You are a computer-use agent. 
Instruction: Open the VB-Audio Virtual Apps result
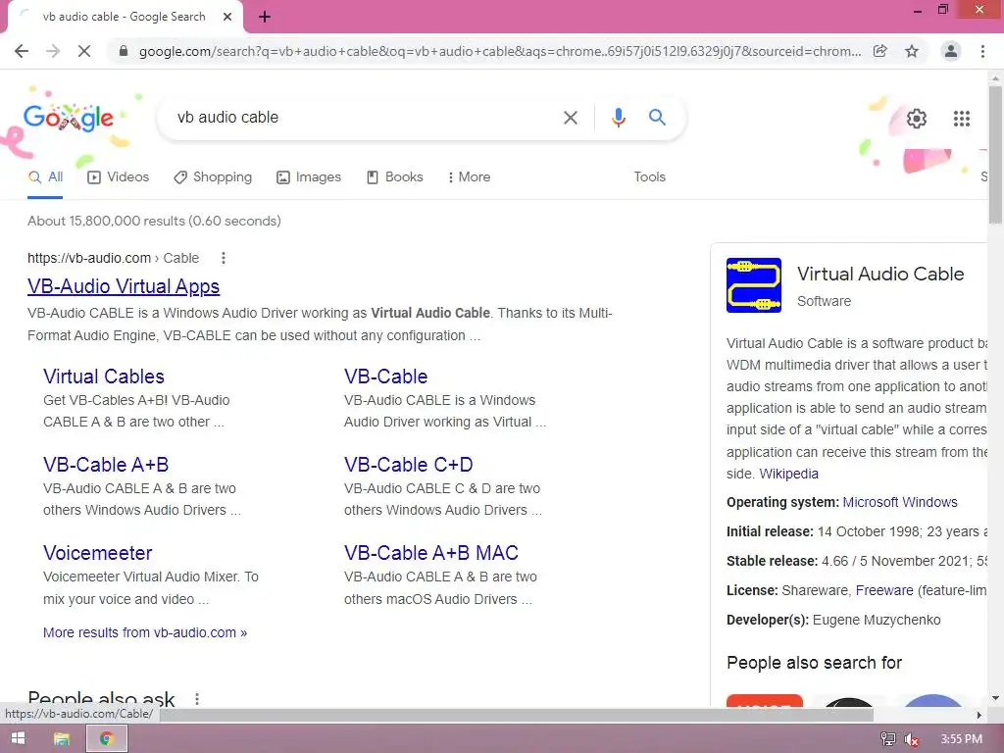124,286
